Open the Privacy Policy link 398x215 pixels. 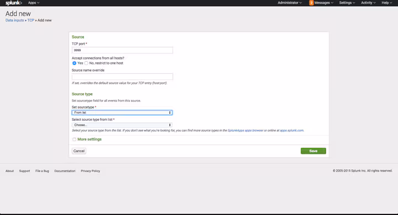pyautogui.click(x=90, y=171)
